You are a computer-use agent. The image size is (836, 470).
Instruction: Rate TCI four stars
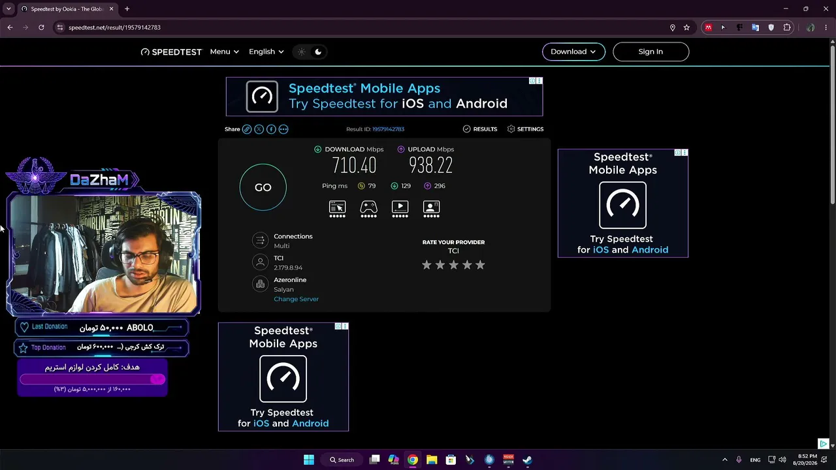(467, 265)
